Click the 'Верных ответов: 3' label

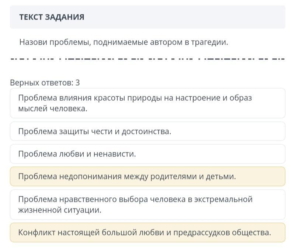45,83
